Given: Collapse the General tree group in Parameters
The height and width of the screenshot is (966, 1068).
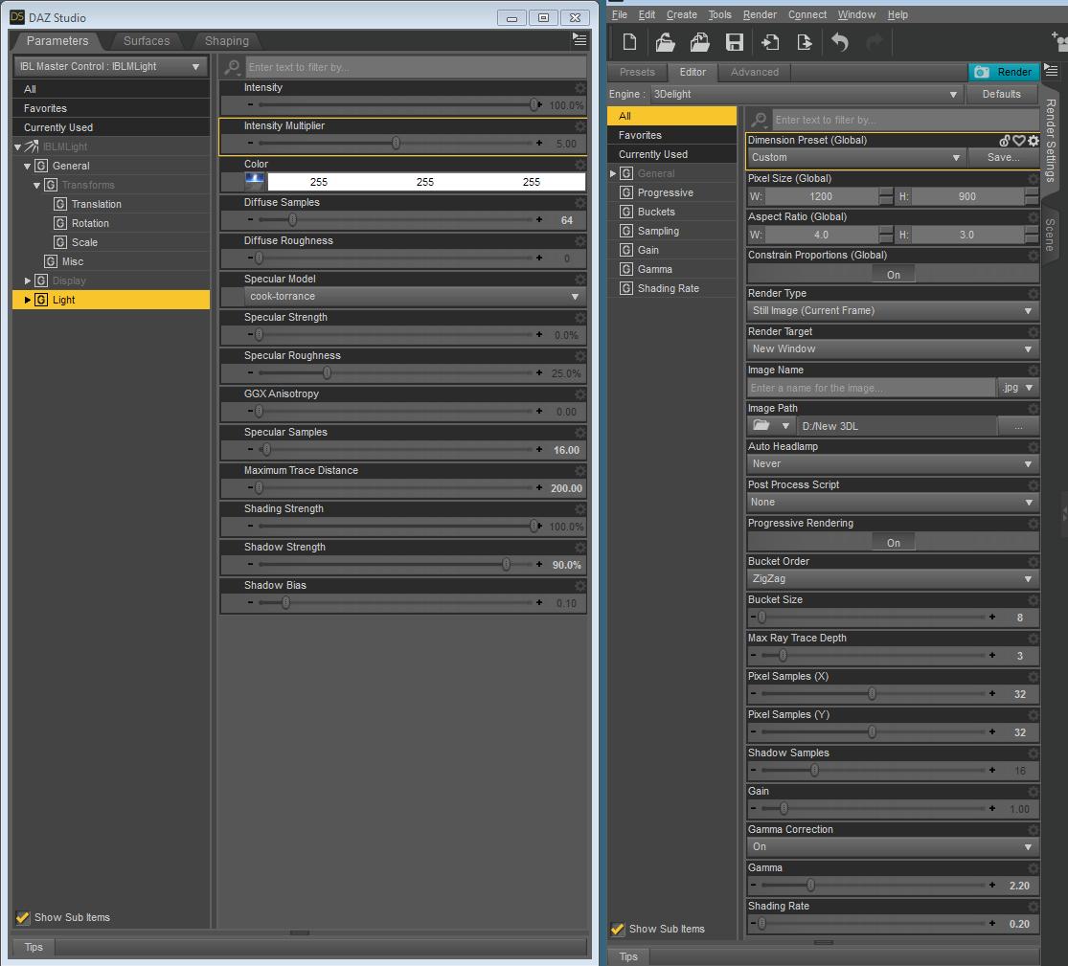Looking at the screenshot, I should pyautogui.click(x=27, y=166).
